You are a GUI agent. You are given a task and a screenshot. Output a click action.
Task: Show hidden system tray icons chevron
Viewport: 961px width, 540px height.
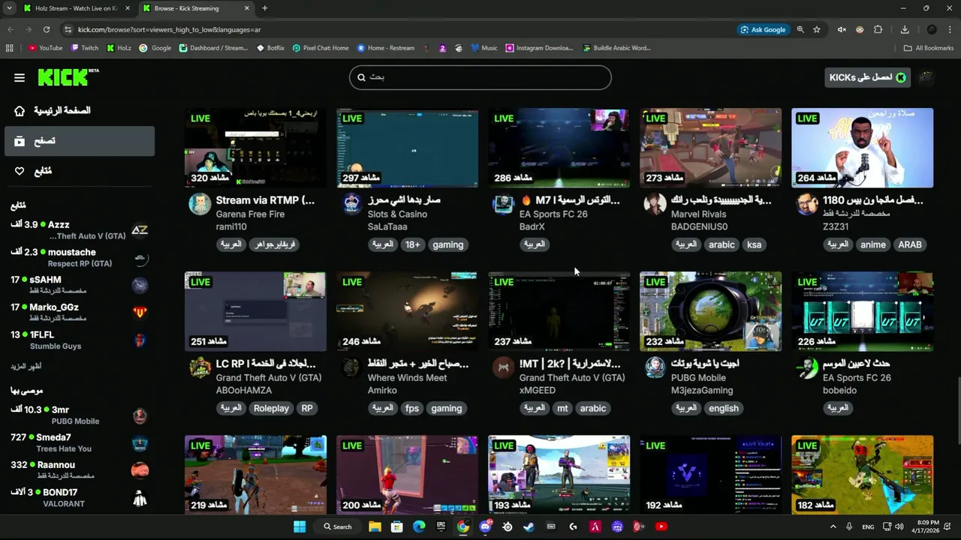coord(833,526)
